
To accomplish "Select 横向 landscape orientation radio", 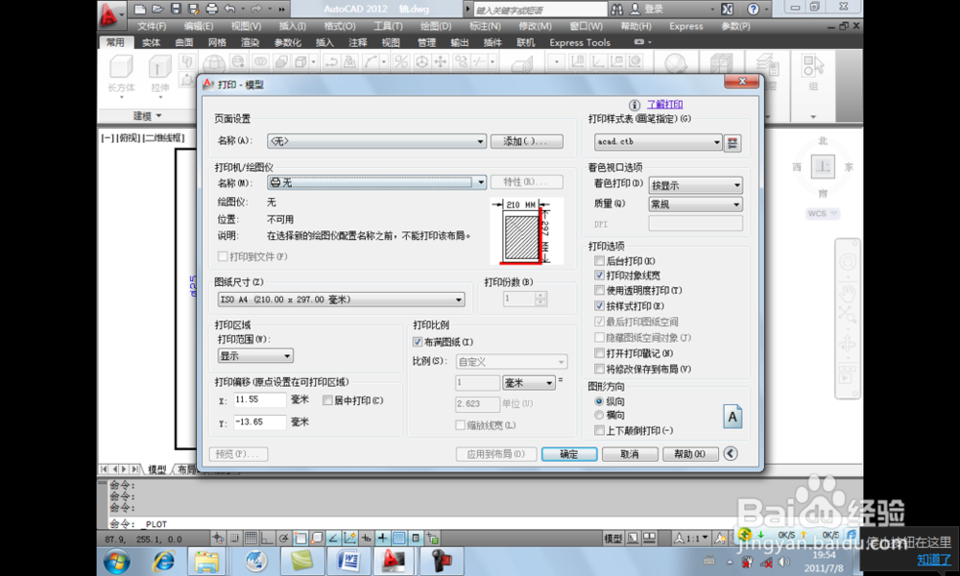I will [599, 415].
